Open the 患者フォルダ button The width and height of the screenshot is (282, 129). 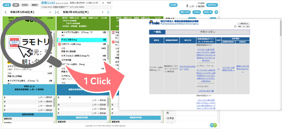point(185,12)
